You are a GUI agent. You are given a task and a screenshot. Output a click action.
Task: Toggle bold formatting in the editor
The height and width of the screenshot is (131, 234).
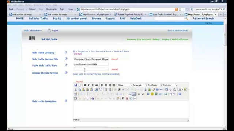84,85
